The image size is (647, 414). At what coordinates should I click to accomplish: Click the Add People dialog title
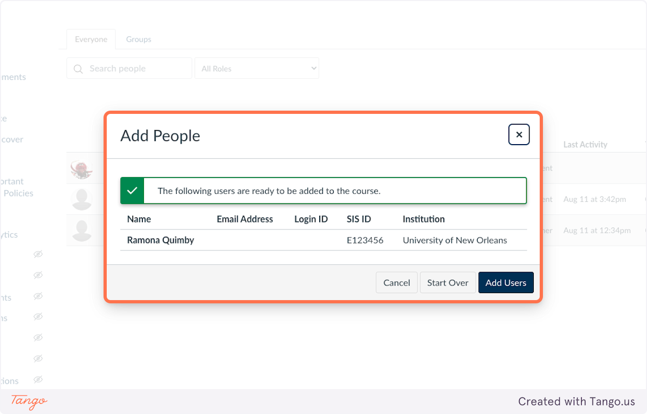coord(160,135)
